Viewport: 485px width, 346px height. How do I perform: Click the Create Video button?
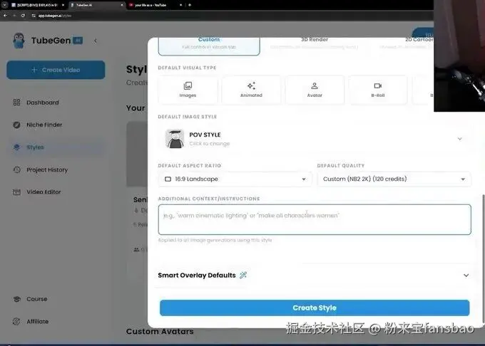pos(56,70)
